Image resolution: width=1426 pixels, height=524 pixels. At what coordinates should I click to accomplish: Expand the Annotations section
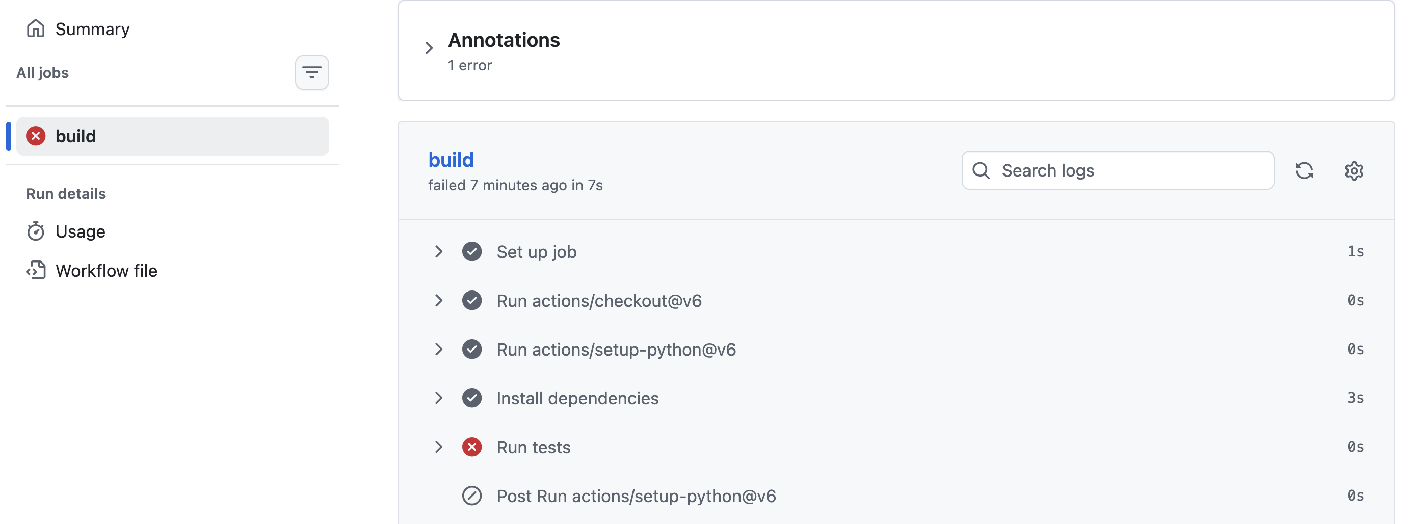tap(429, 48)
